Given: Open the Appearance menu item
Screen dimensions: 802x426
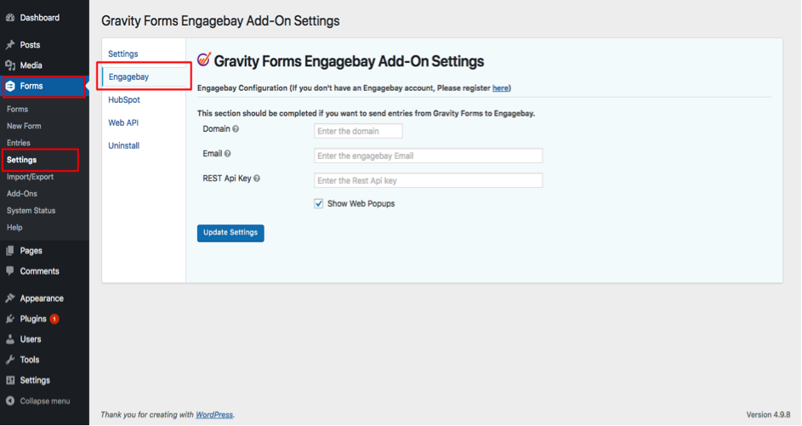Looking at the screenshot, I should tap(42, 298).
